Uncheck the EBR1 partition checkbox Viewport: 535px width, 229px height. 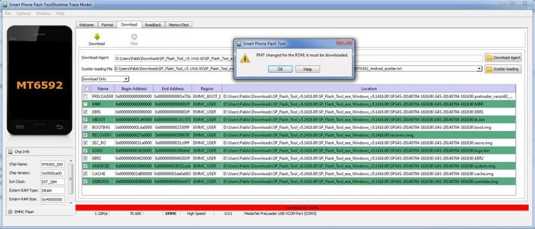[x=85, y=112]
